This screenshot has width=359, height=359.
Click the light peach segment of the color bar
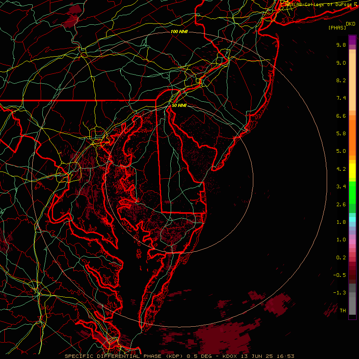pyautogui.click(x=352, y=83)
